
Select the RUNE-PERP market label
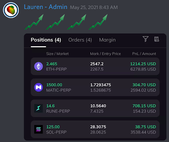point(58,111)
